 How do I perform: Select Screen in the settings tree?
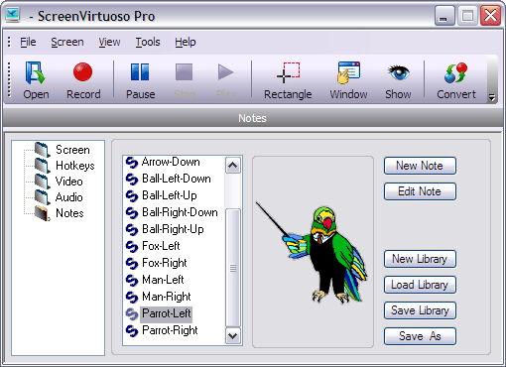(72, 150)
